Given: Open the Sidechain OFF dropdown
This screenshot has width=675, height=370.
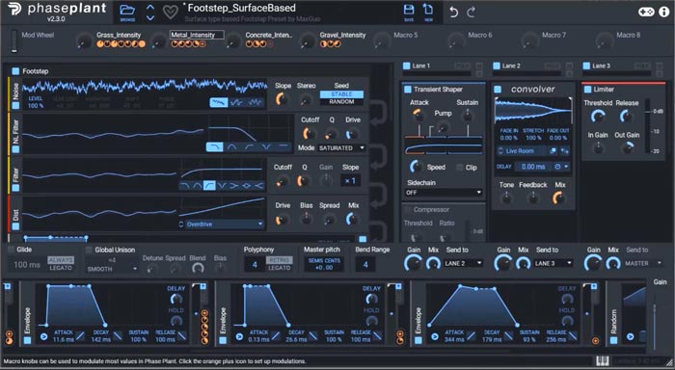Looking at the screenshot, I should click(443, 193).
